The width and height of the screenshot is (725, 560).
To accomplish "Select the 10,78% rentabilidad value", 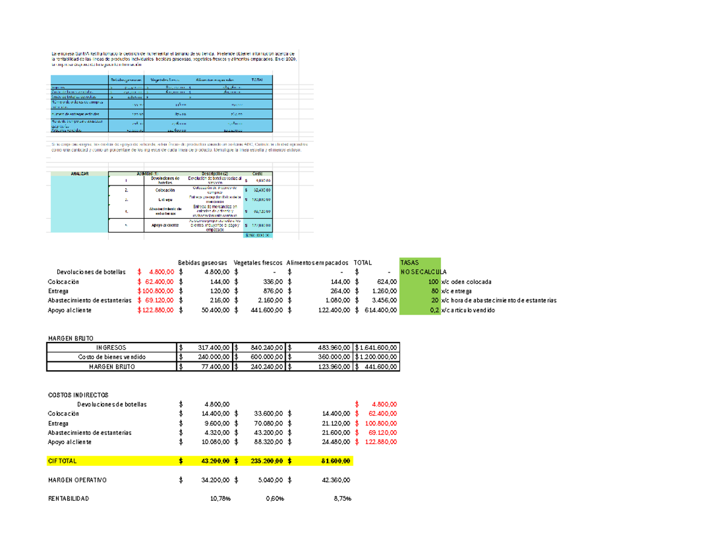I will tap(219, 499).
